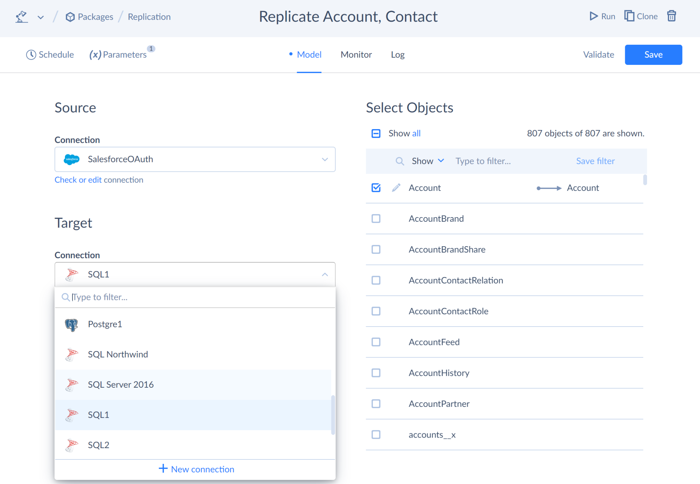Click the desk lamp logo icon

22,16
